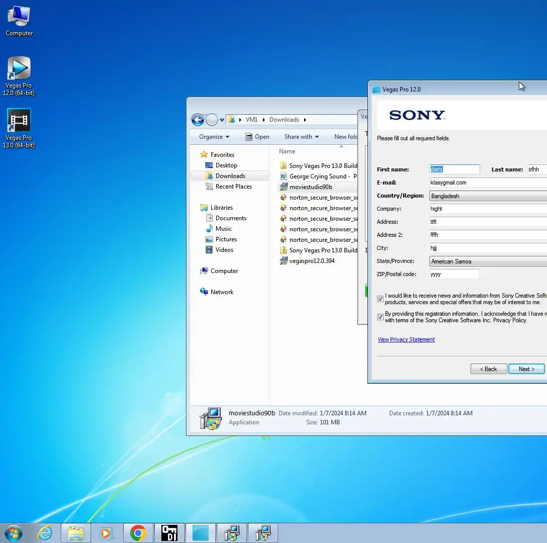
Task: Click the Company input field
Action: pyautogui.click(x=488, y=209)
